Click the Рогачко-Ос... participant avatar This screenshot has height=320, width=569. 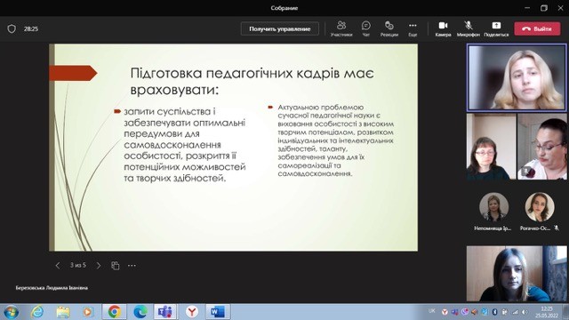pos(540,207)
